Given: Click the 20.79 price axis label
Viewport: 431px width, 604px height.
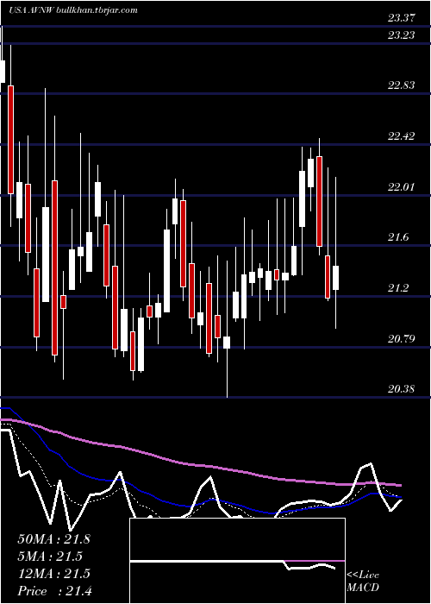Looking at the screenshot, I should tap(401, 339).
